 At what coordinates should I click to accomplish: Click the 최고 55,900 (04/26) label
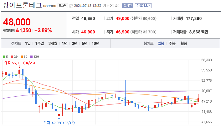(19, 63)
